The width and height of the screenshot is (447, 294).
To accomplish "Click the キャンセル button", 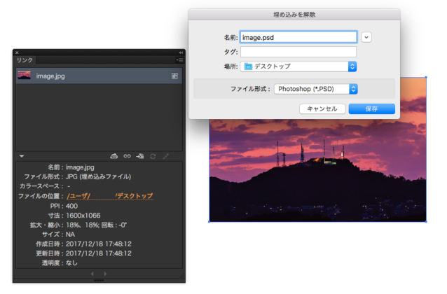I will click(x=322, y=108).
